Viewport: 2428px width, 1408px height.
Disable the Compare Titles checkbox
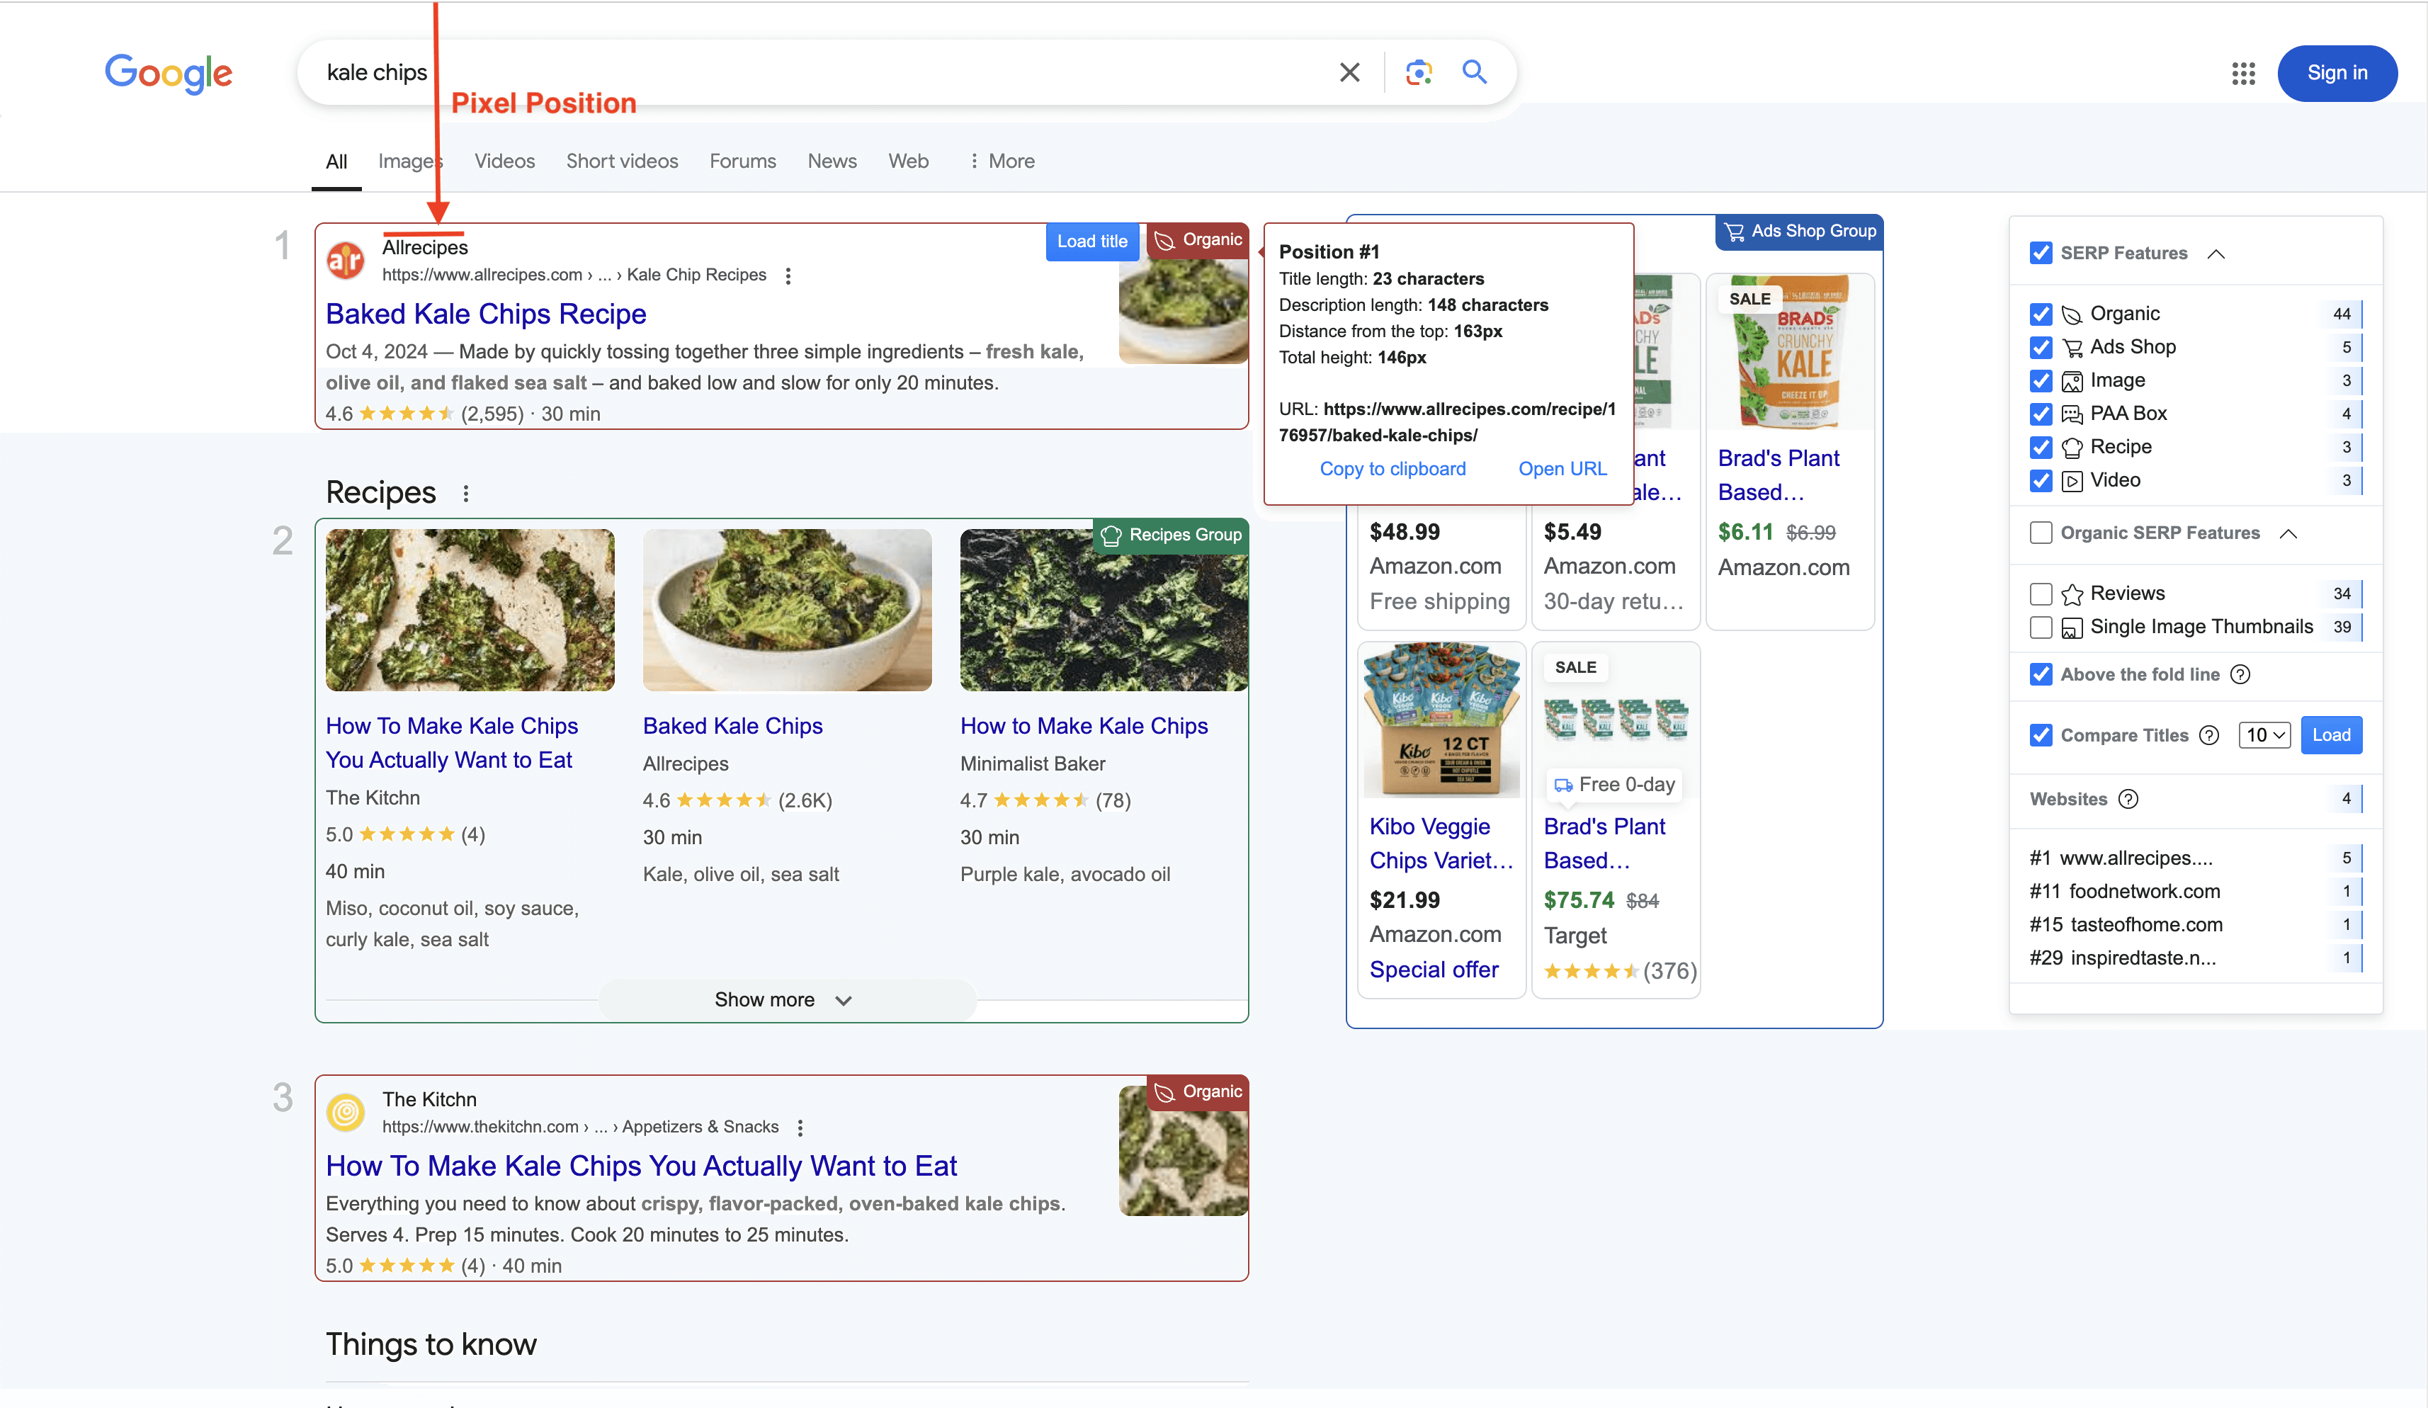tap(2041, 735)
